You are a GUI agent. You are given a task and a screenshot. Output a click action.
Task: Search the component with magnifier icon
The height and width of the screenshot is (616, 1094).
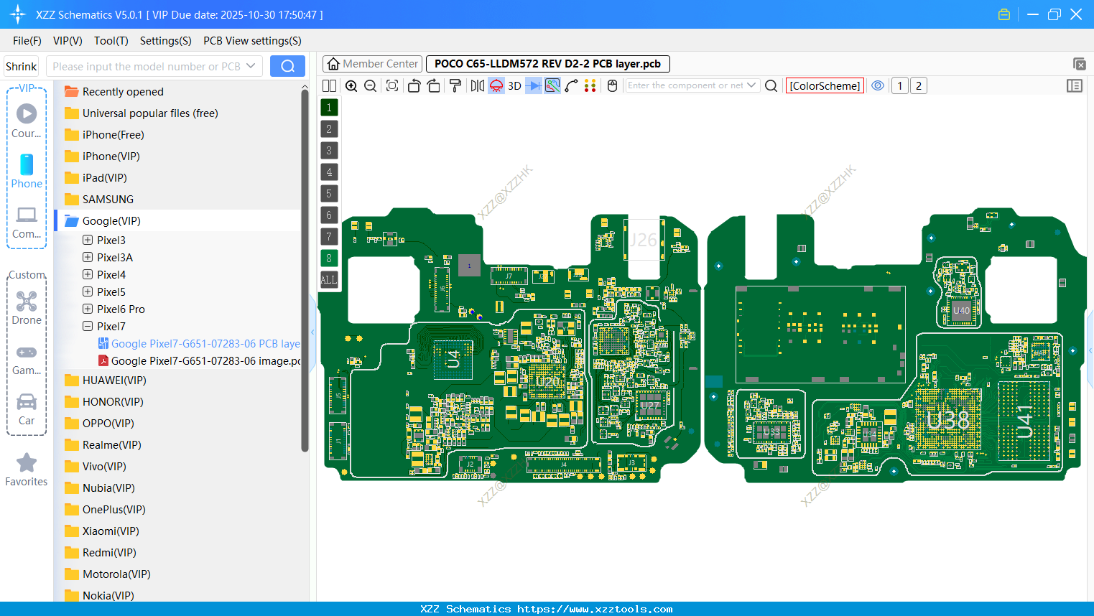click(771, 85)
